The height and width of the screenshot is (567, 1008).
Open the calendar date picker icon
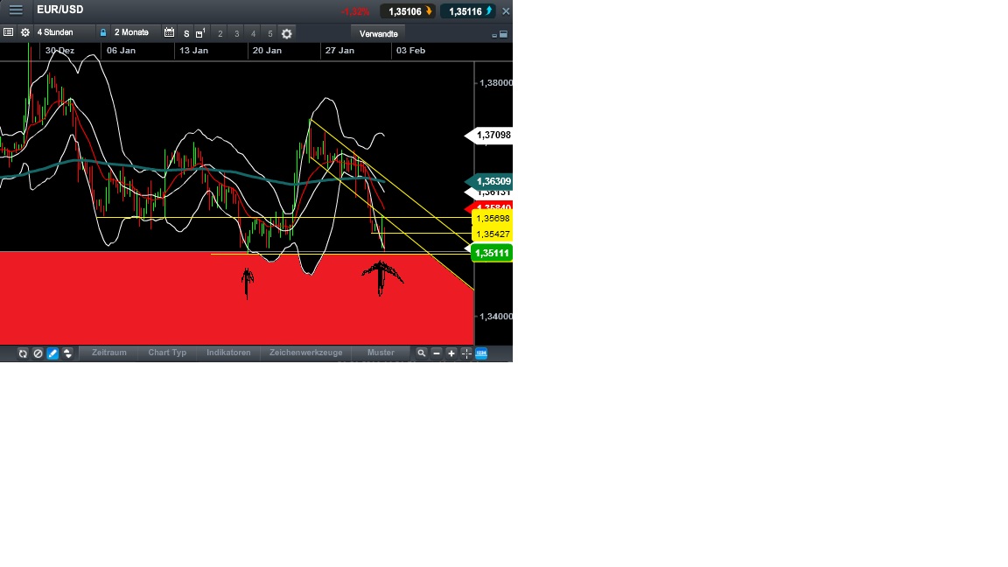coord(168,33)
